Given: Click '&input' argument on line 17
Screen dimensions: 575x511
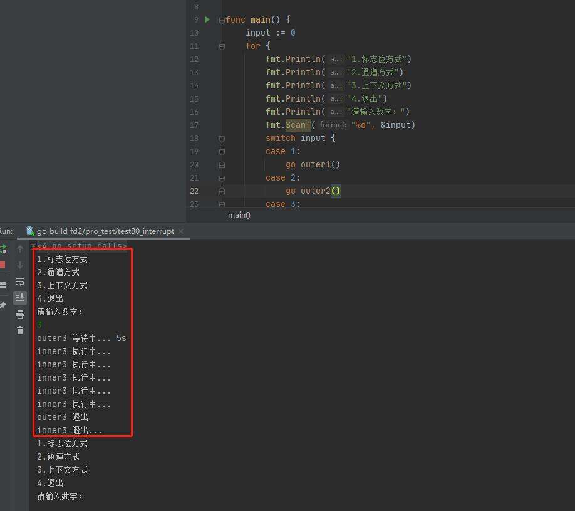Looking at the screenshot, I should (x=395, y=125).
